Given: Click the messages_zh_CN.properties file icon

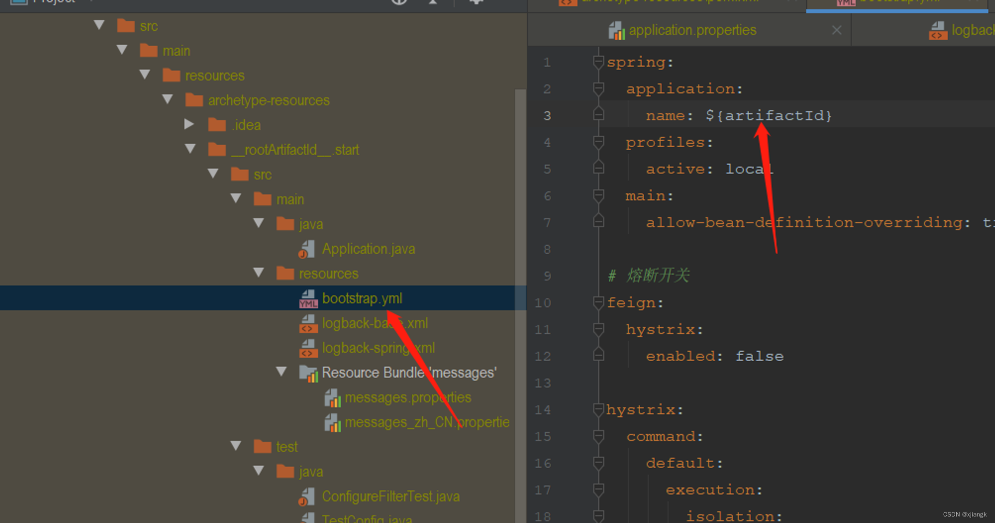Looking at the screenshot, I should 332,423.
